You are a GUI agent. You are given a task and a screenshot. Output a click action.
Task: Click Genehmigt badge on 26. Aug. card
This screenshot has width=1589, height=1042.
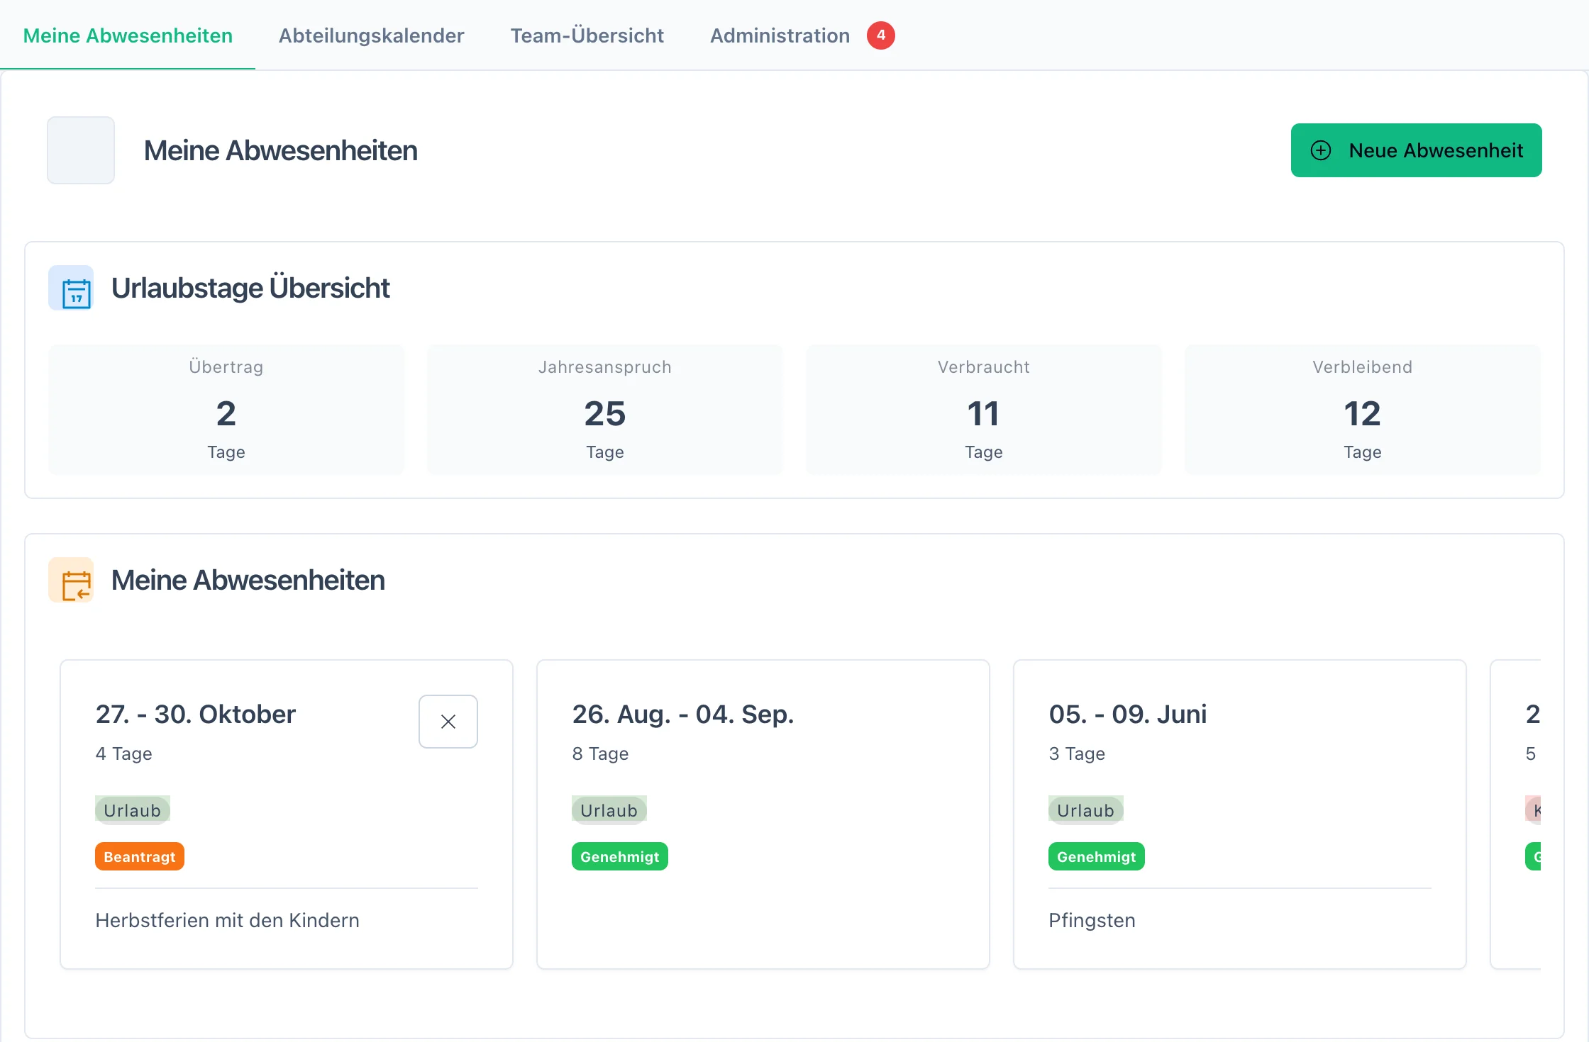coord(620,856)
